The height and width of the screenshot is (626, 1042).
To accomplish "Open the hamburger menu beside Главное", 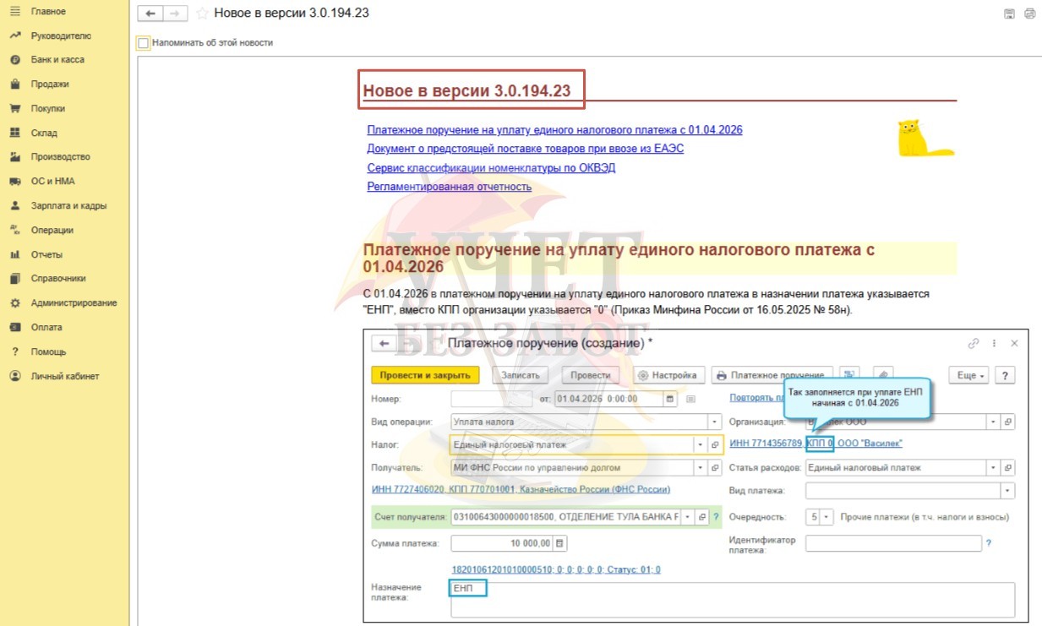I will click(x=14, y=11).
